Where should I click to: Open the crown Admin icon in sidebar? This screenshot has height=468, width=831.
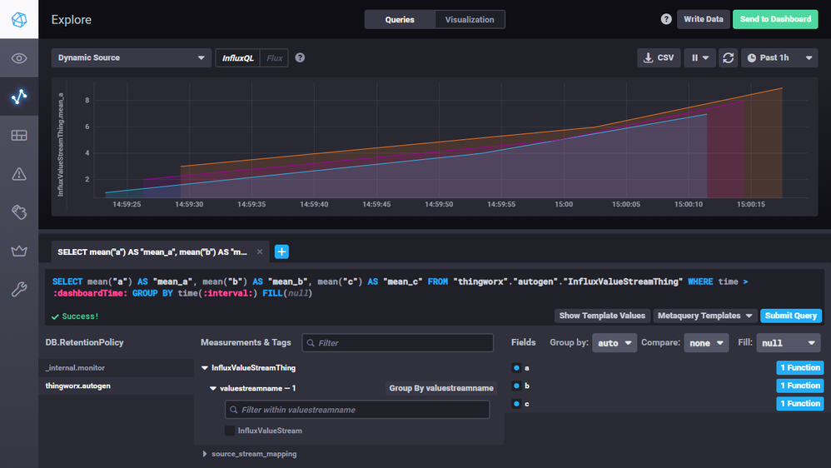(x=19, y=251)
